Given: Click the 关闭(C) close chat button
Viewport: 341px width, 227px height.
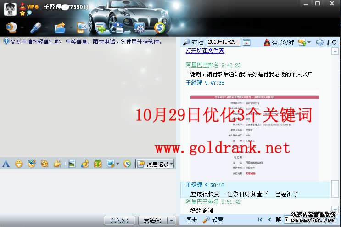Looking at the screenshot, I should (x=119, y=221).
